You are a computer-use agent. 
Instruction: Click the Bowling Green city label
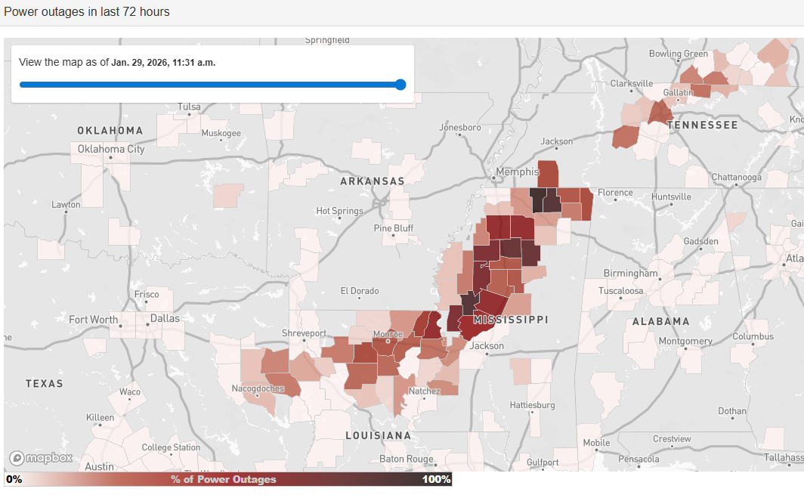click(678, 54)
